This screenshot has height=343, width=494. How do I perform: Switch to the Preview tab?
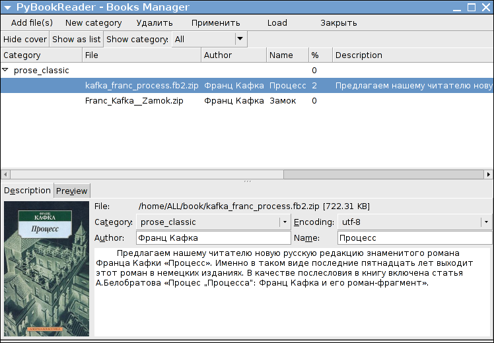point(71,191)
